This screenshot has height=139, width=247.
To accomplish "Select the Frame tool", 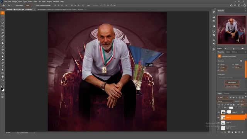I will 3,30.
